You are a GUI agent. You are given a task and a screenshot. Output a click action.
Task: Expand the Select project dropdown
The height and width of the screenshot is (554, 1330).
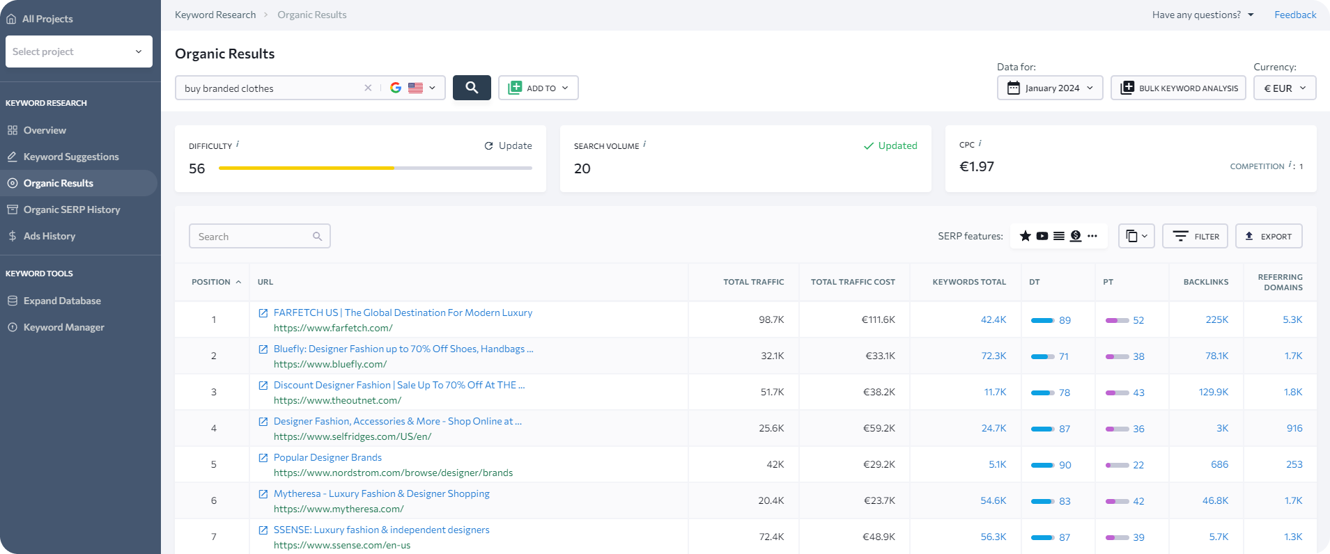tap(79, 52)
